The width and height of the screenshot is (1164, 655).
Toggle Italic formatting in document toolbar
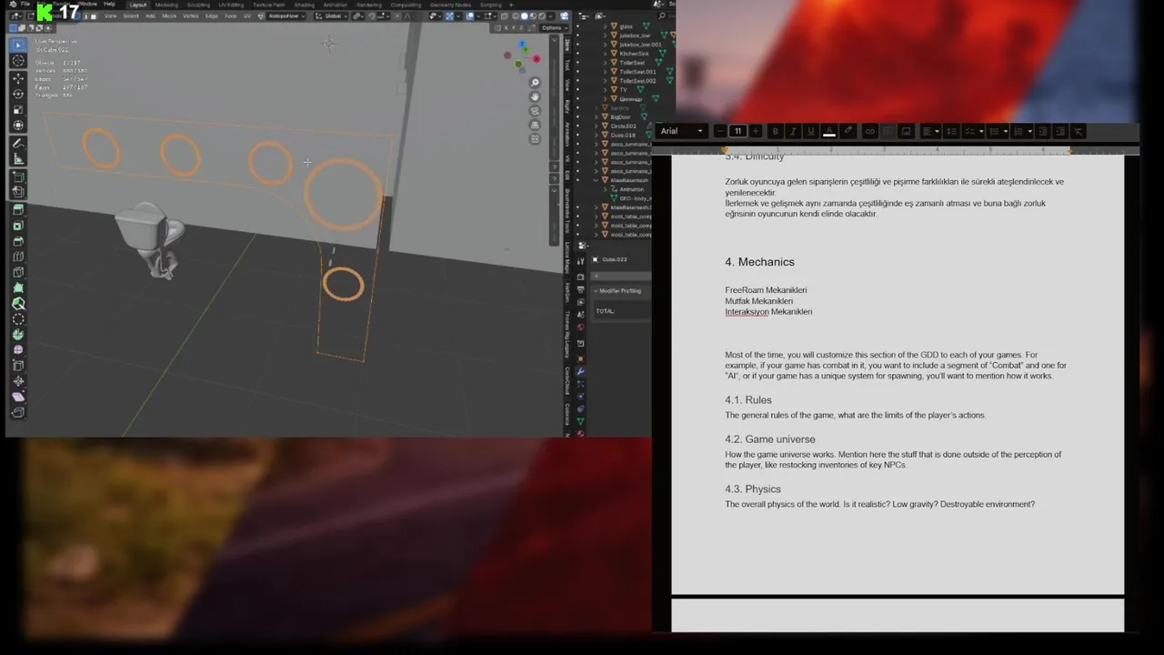pos(793,131)
